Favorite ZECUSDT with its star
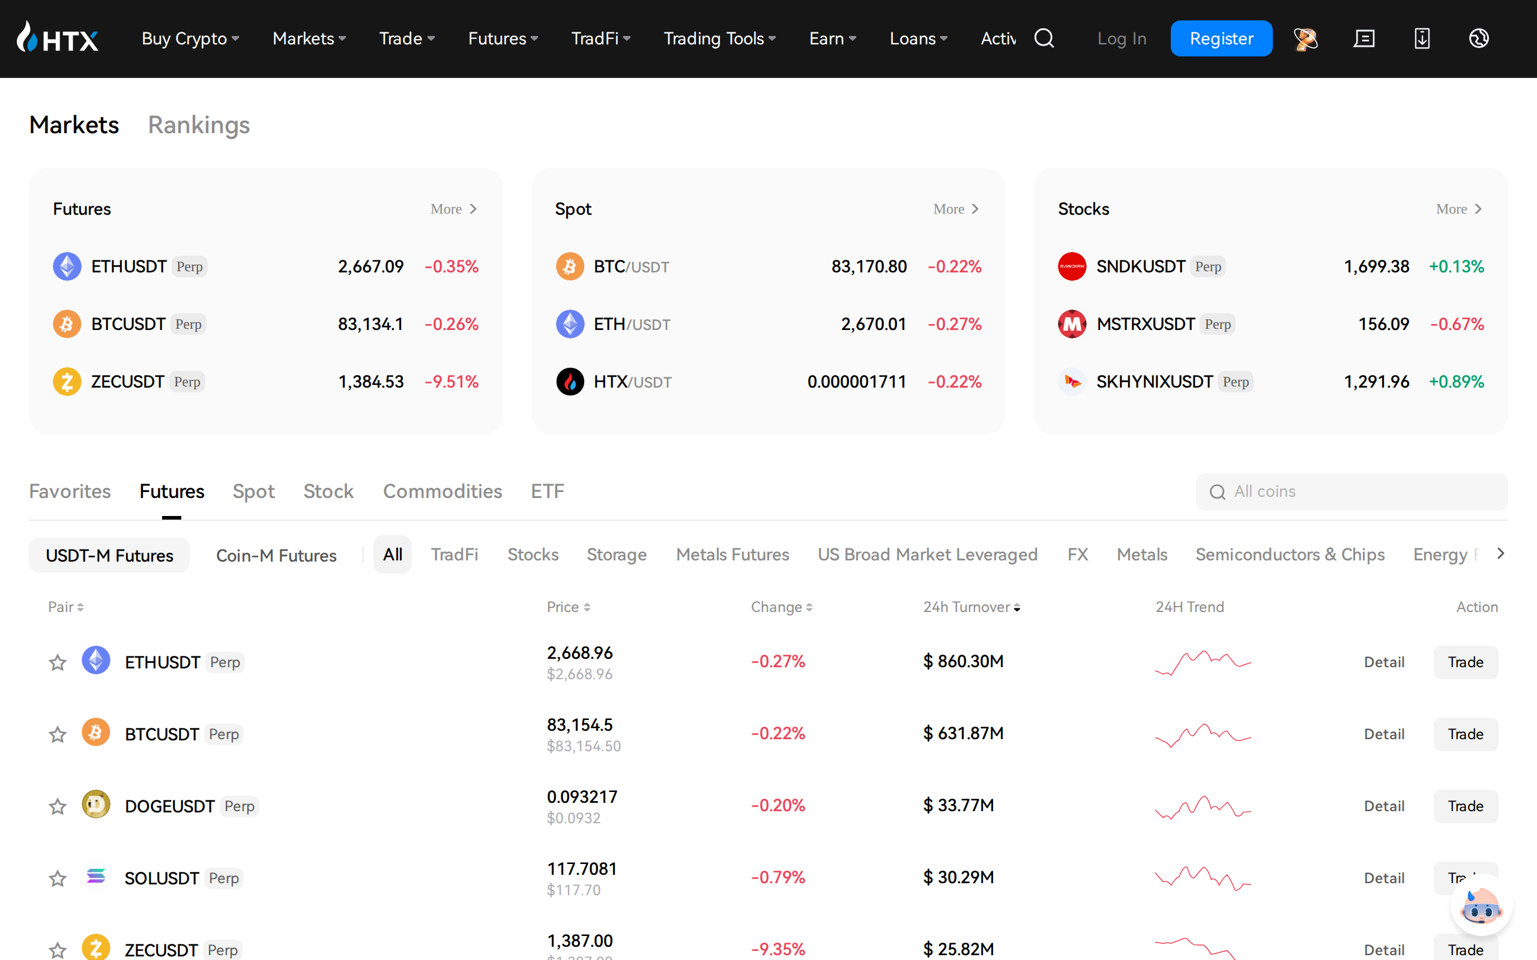 pos(58,950)
